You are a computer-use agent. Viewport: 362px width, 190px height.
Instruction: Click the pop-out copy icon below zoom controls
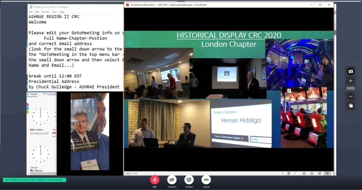pyautogui.click(x=350, y=106)
